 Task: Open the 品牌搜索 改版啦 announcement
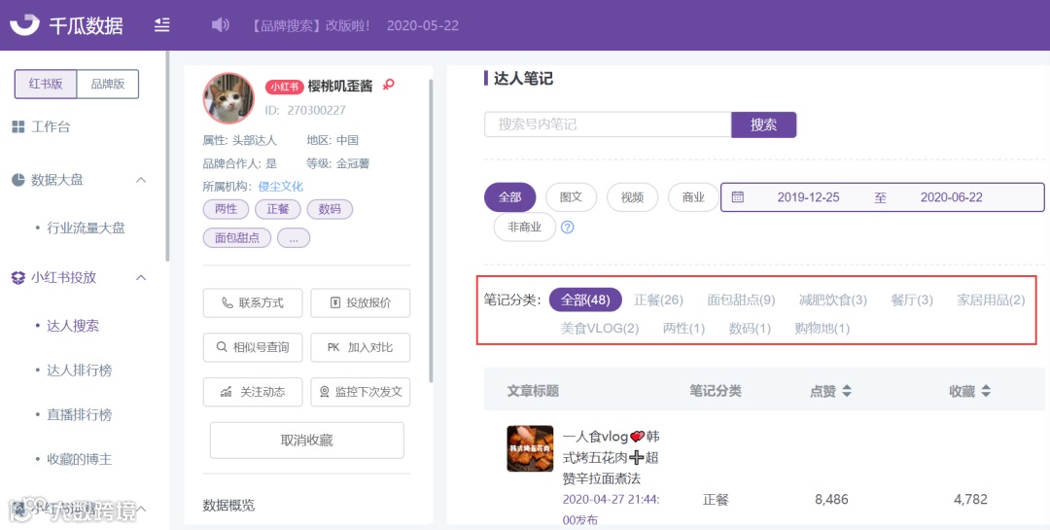[x=311, y=25]
